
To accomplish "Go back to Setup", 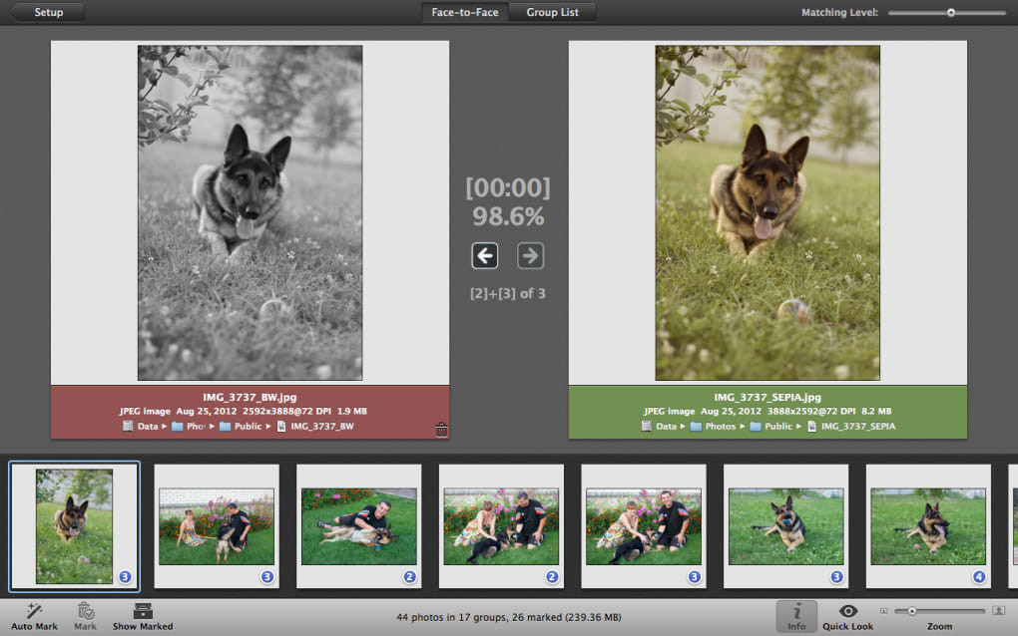I will [47, 12].
